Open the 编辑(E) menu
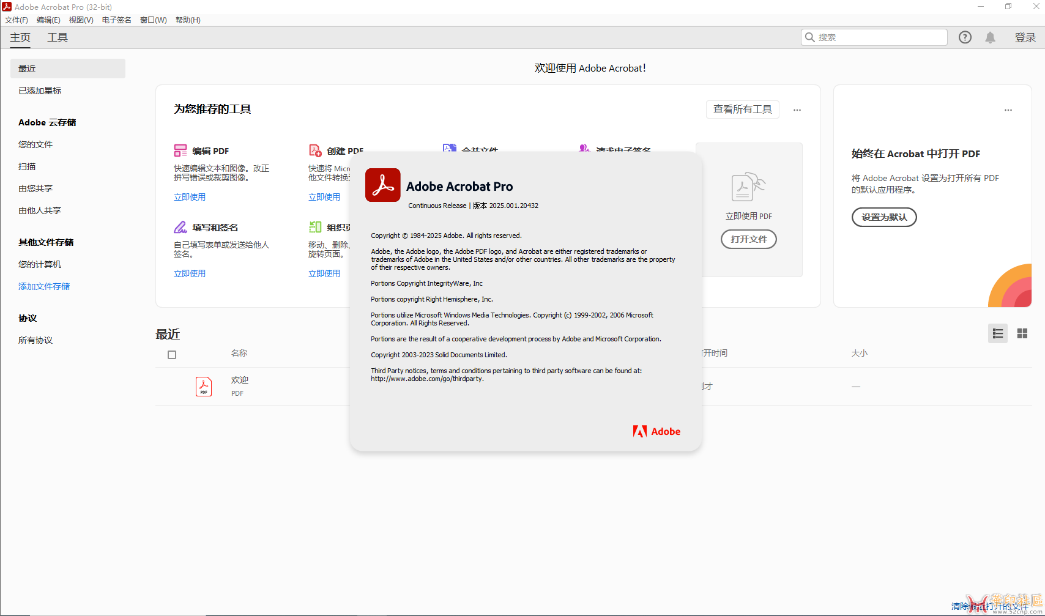 (48, 20)
